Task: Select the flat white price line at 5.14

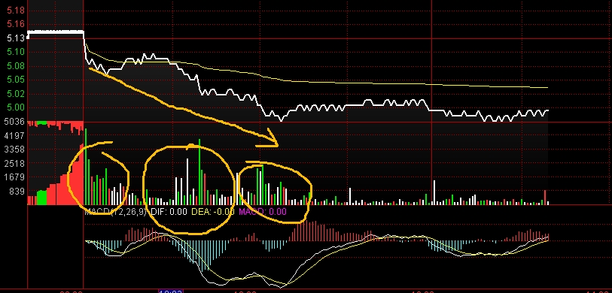Action: click(x=56, y=32)
